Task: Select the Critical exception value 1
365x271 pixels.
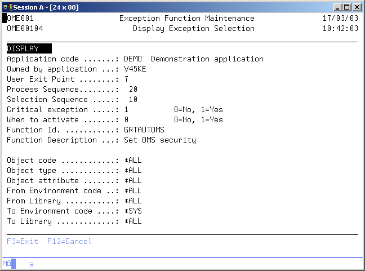Action: (126, 109)
